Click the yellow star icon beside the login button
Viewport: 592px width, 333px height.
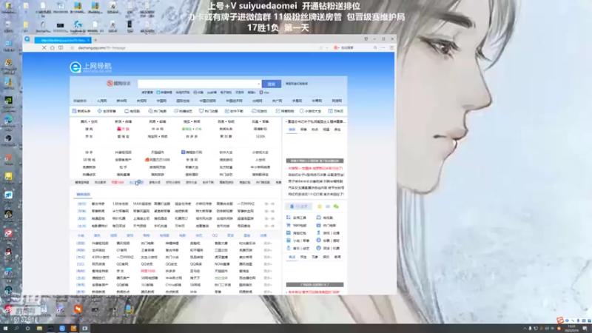(320, 206)
